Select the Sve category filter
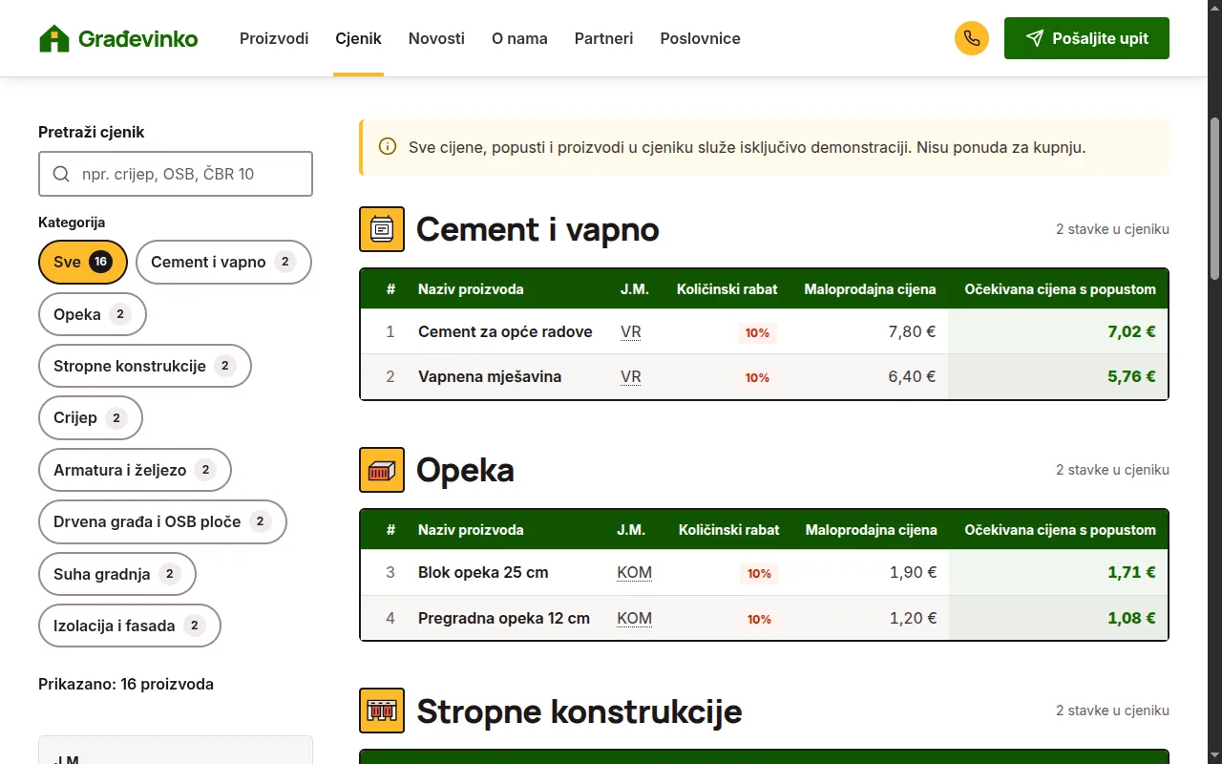The width and height of the screenshot is (1222, 764). (83, 262)
